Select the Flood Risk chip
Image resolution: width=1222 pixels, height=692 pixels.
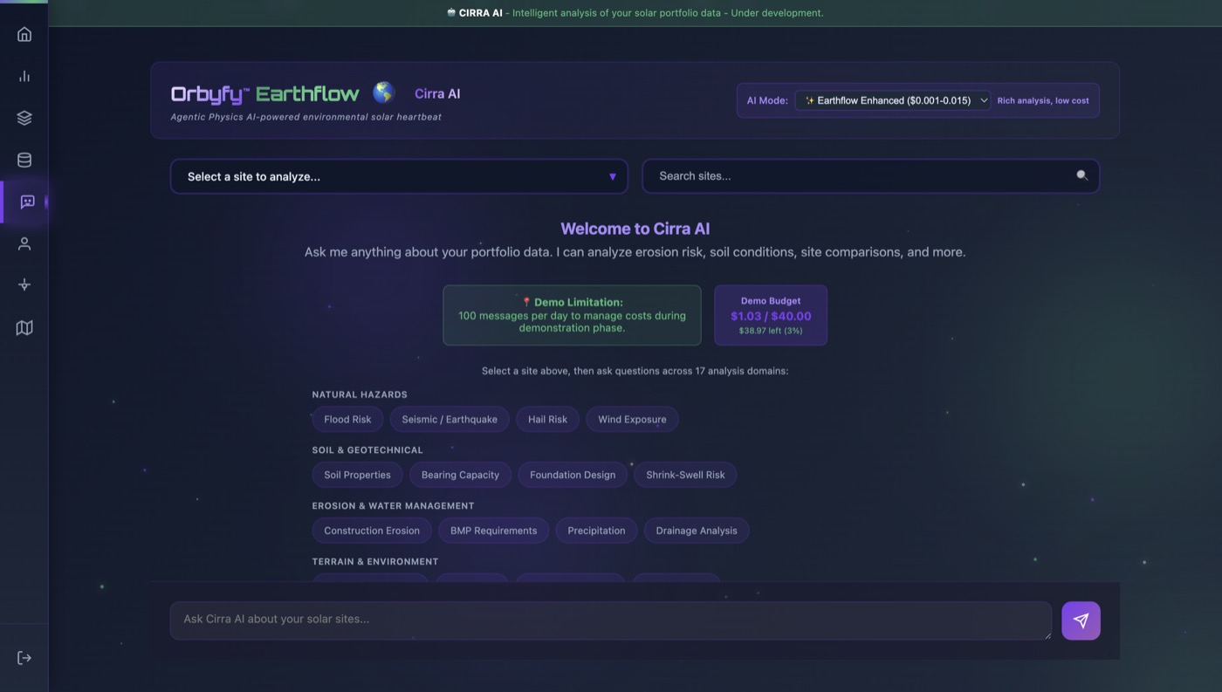tap(347, 419)
